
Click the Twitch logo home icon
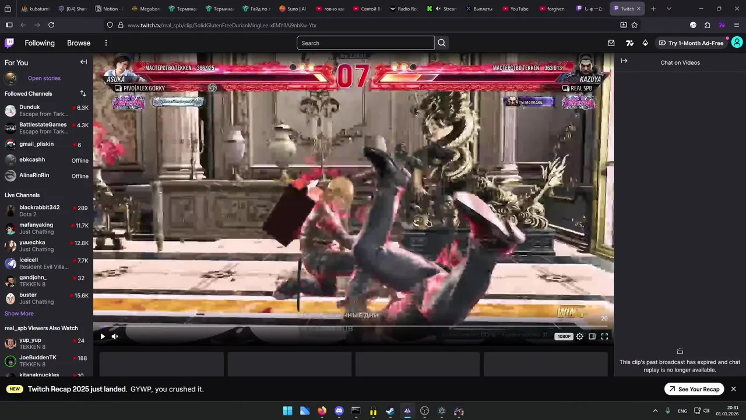click(9, 43)
